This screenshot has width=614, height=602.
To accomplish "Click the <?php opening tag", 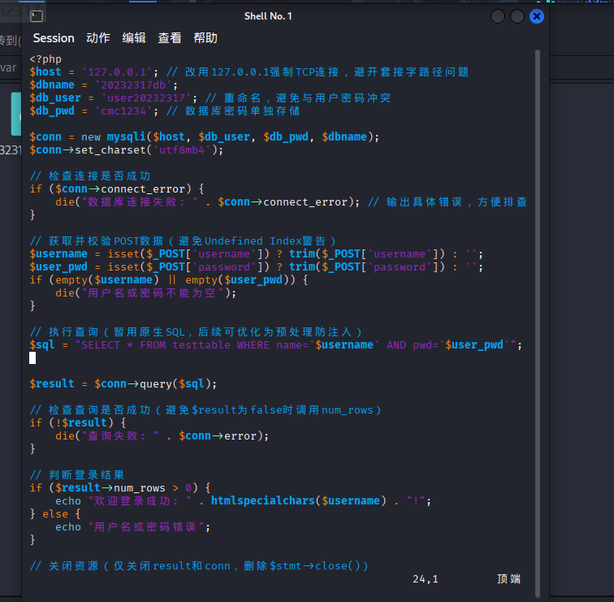I will [x=45, y=59].
